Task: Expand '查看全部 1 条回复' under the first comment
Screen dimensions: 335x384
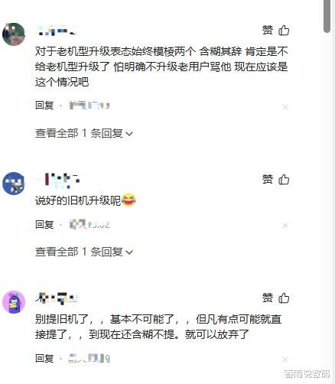Action: point(84,133)
